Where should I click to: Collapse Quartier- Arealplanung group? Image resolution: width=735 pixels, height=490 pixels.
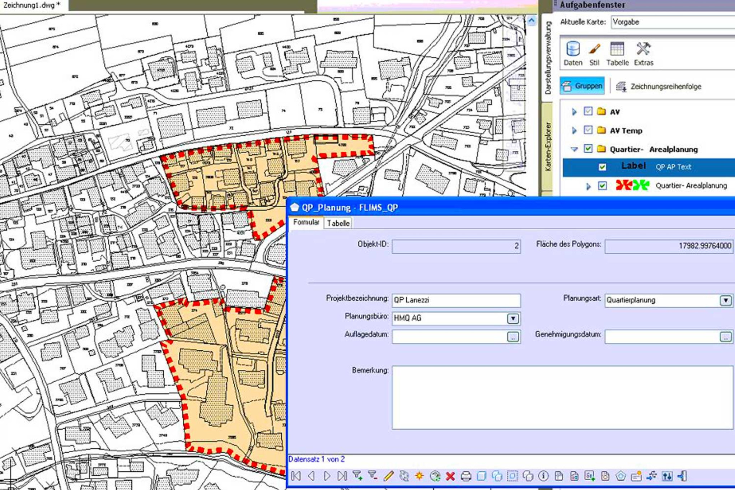[574, 149]
